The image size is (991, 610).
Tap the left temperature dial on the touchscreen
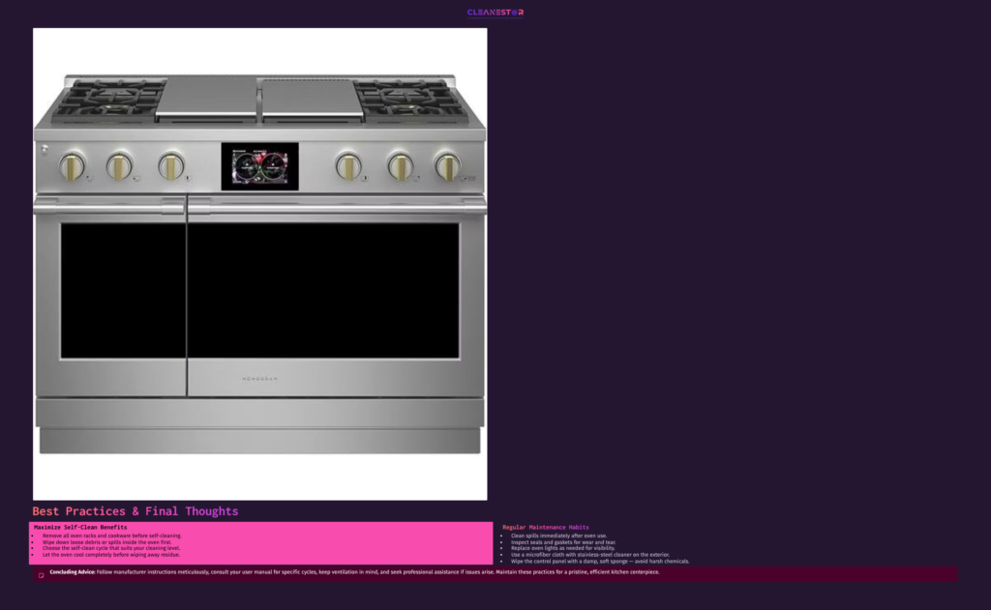(245, 164)
